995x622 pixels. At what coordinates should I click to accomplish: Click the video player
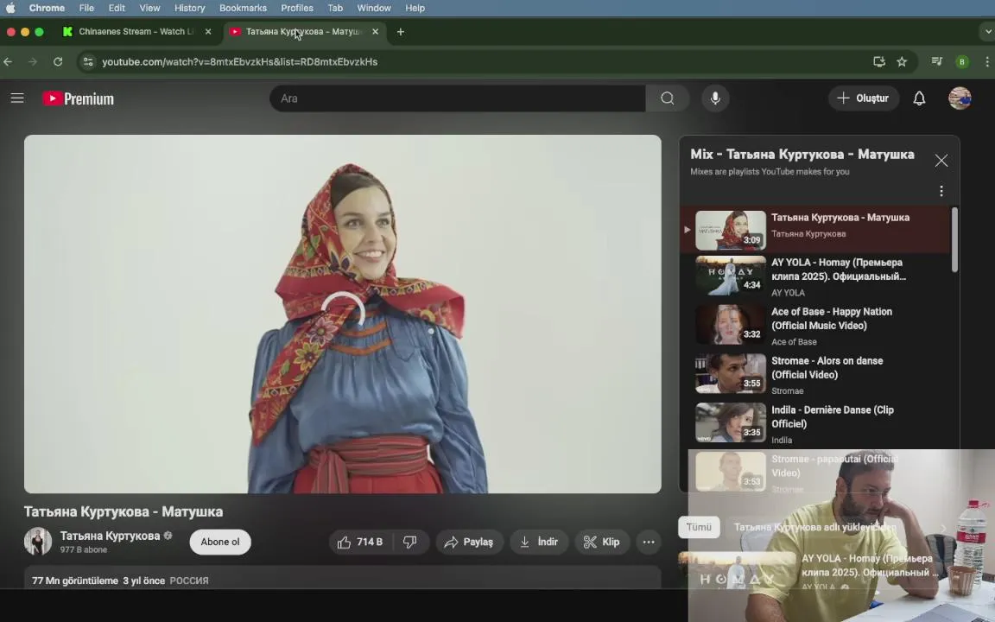pos(343,314)
